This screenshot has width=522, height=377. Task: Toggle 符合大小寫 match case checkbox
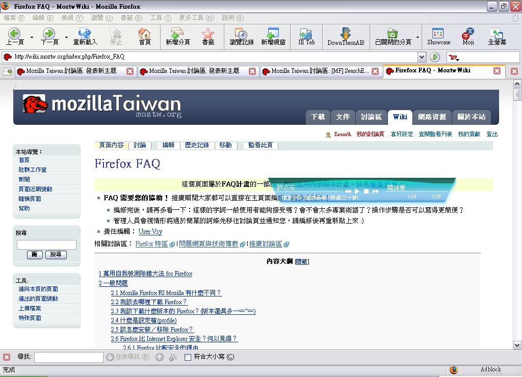[188, 357]
